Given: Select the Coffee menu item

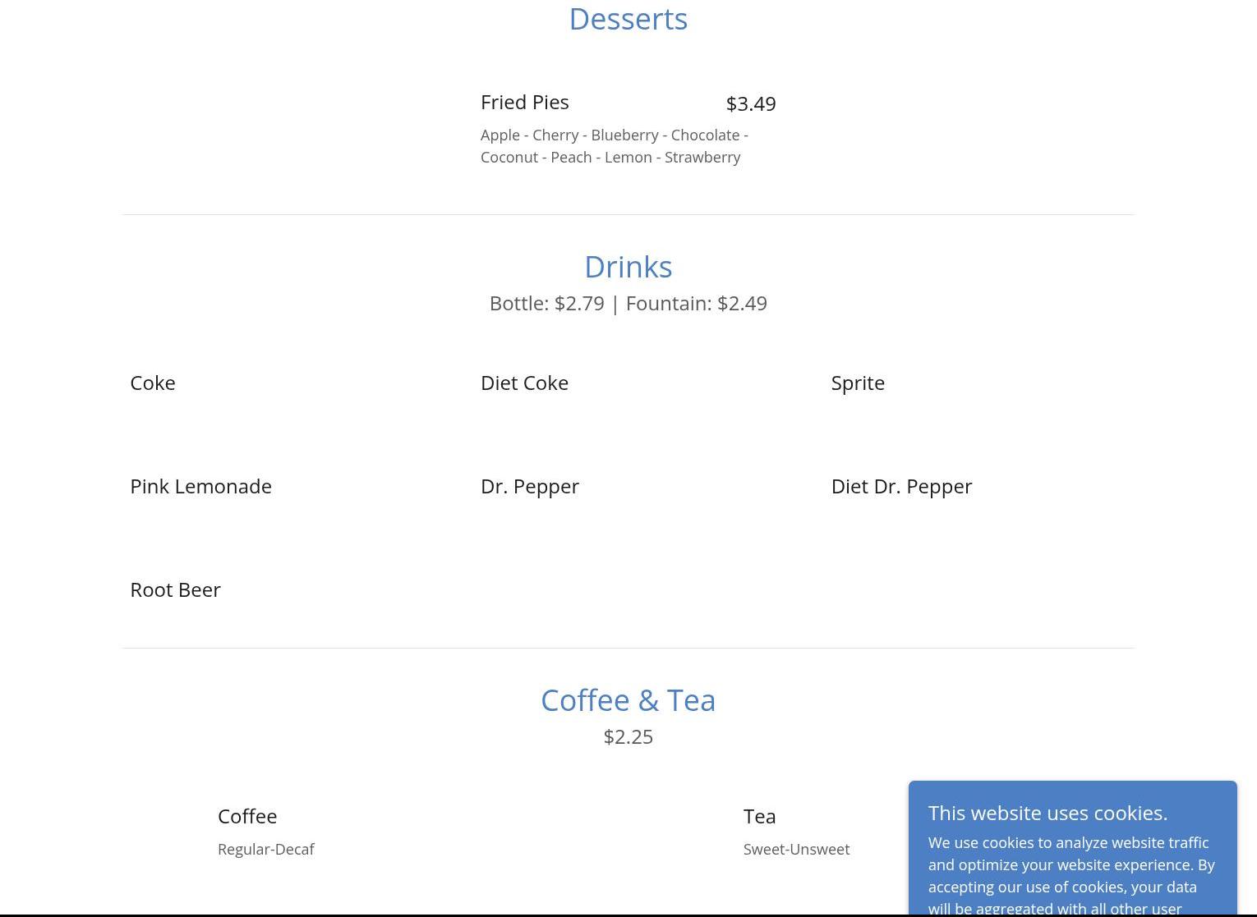Looking at the screenshot, I should 247,817.
